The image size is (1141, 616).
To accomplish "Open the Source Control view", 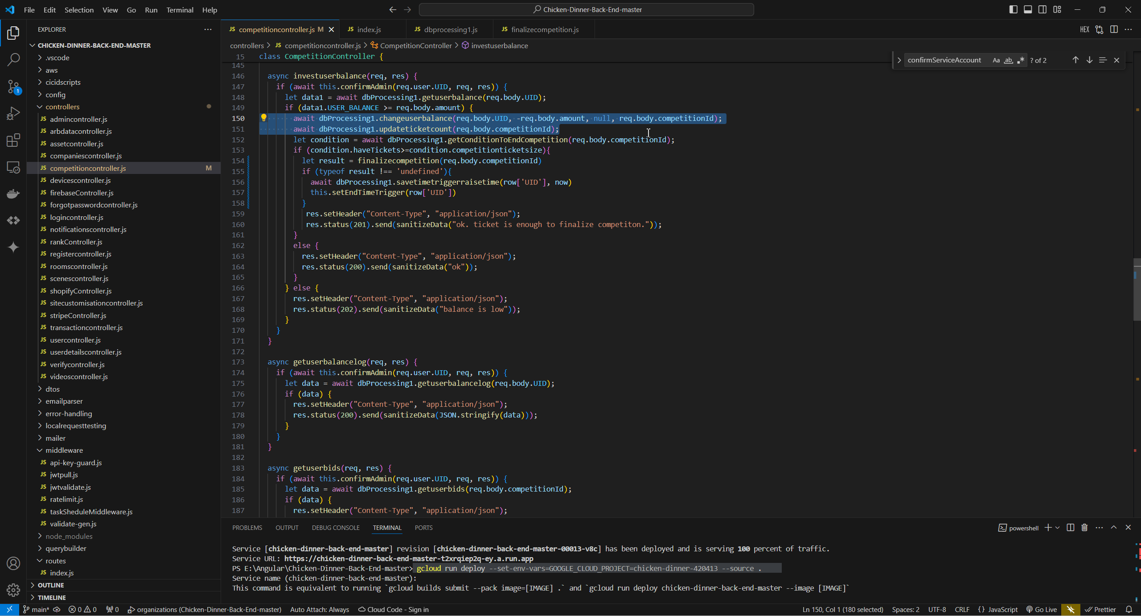I will [13, 87].
